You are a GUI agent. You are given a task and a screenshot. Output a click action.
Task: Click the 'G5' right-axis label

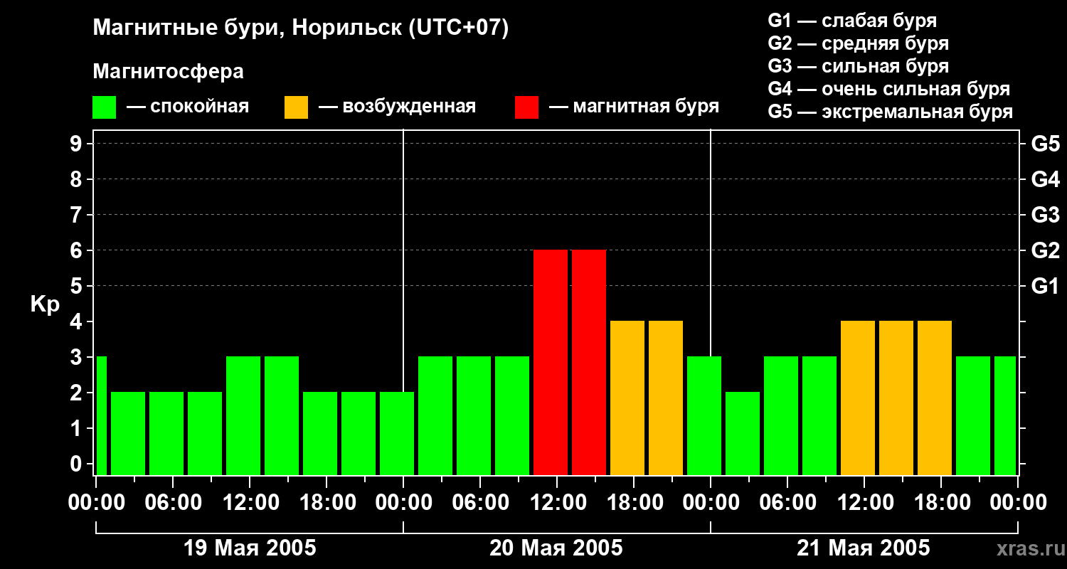pos(1045,144)
